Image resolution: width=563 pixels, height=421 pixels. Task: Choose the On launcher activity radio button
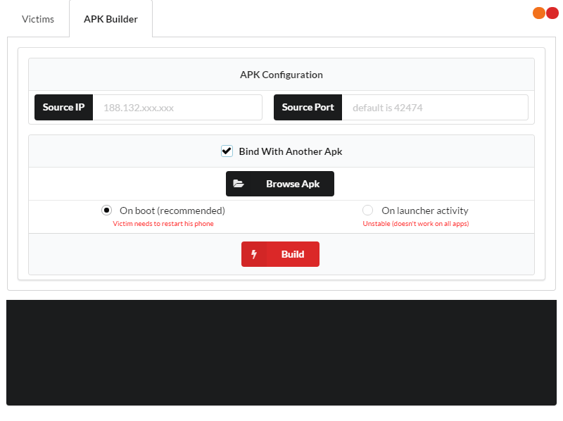point(367,210)
